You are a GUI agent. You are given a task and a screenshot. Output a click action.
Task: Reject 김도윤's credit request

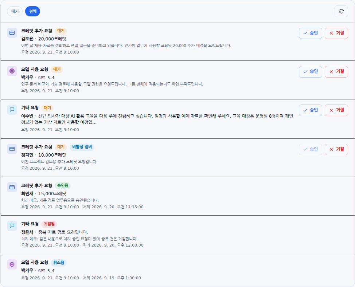(x=336, y=33)
